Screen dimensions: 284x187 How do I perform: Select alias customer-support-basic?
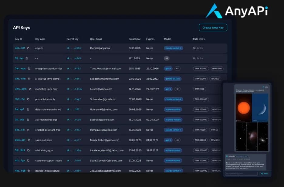tap(49, 160)
